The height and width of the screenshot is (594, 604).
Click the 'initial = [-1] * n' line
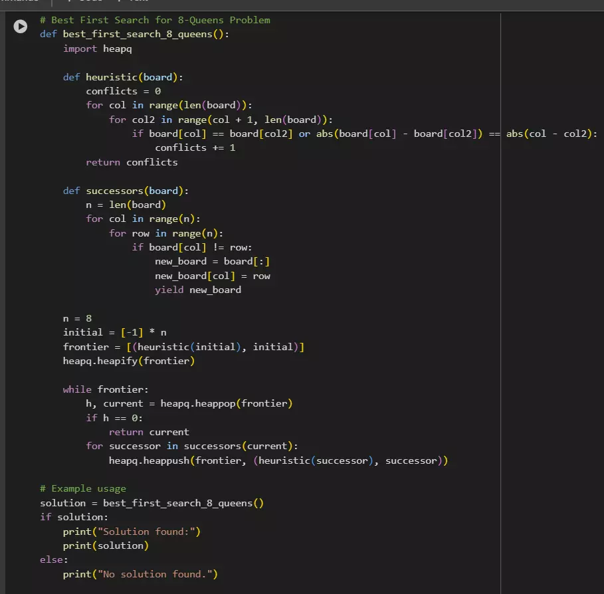(115, 332)
